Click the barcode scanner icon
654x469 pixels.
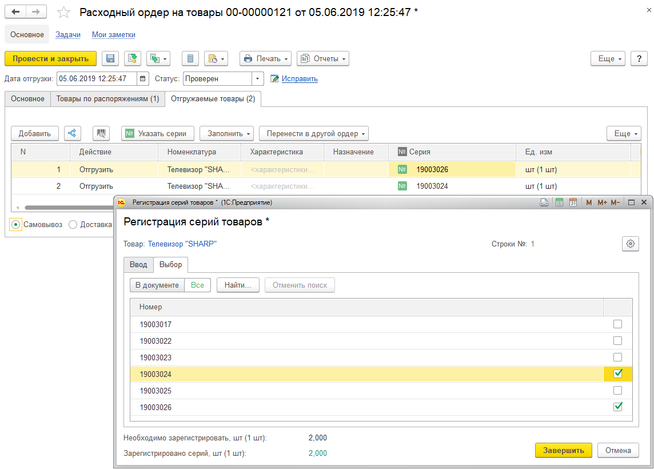click(101, 133)
